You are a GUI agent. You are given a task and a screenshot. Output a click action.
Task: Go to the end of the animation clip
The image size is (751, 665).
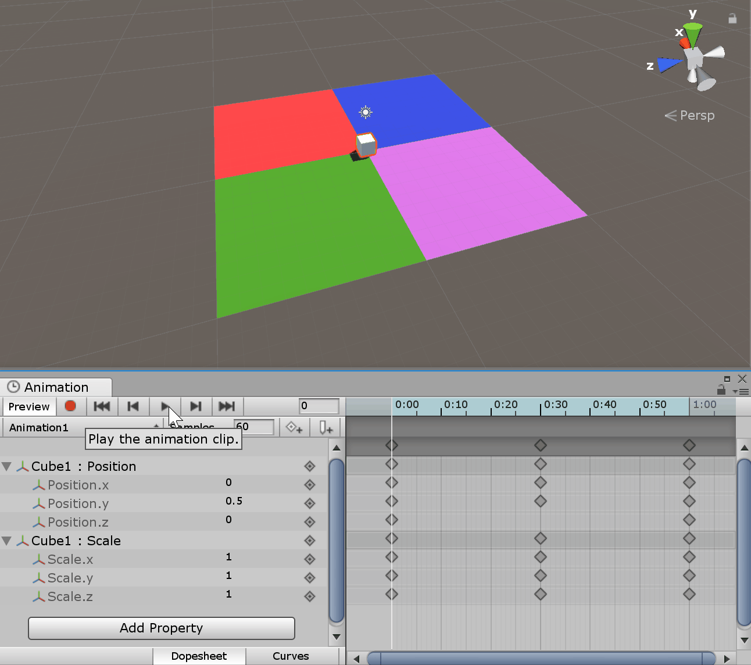coord(227,406)
